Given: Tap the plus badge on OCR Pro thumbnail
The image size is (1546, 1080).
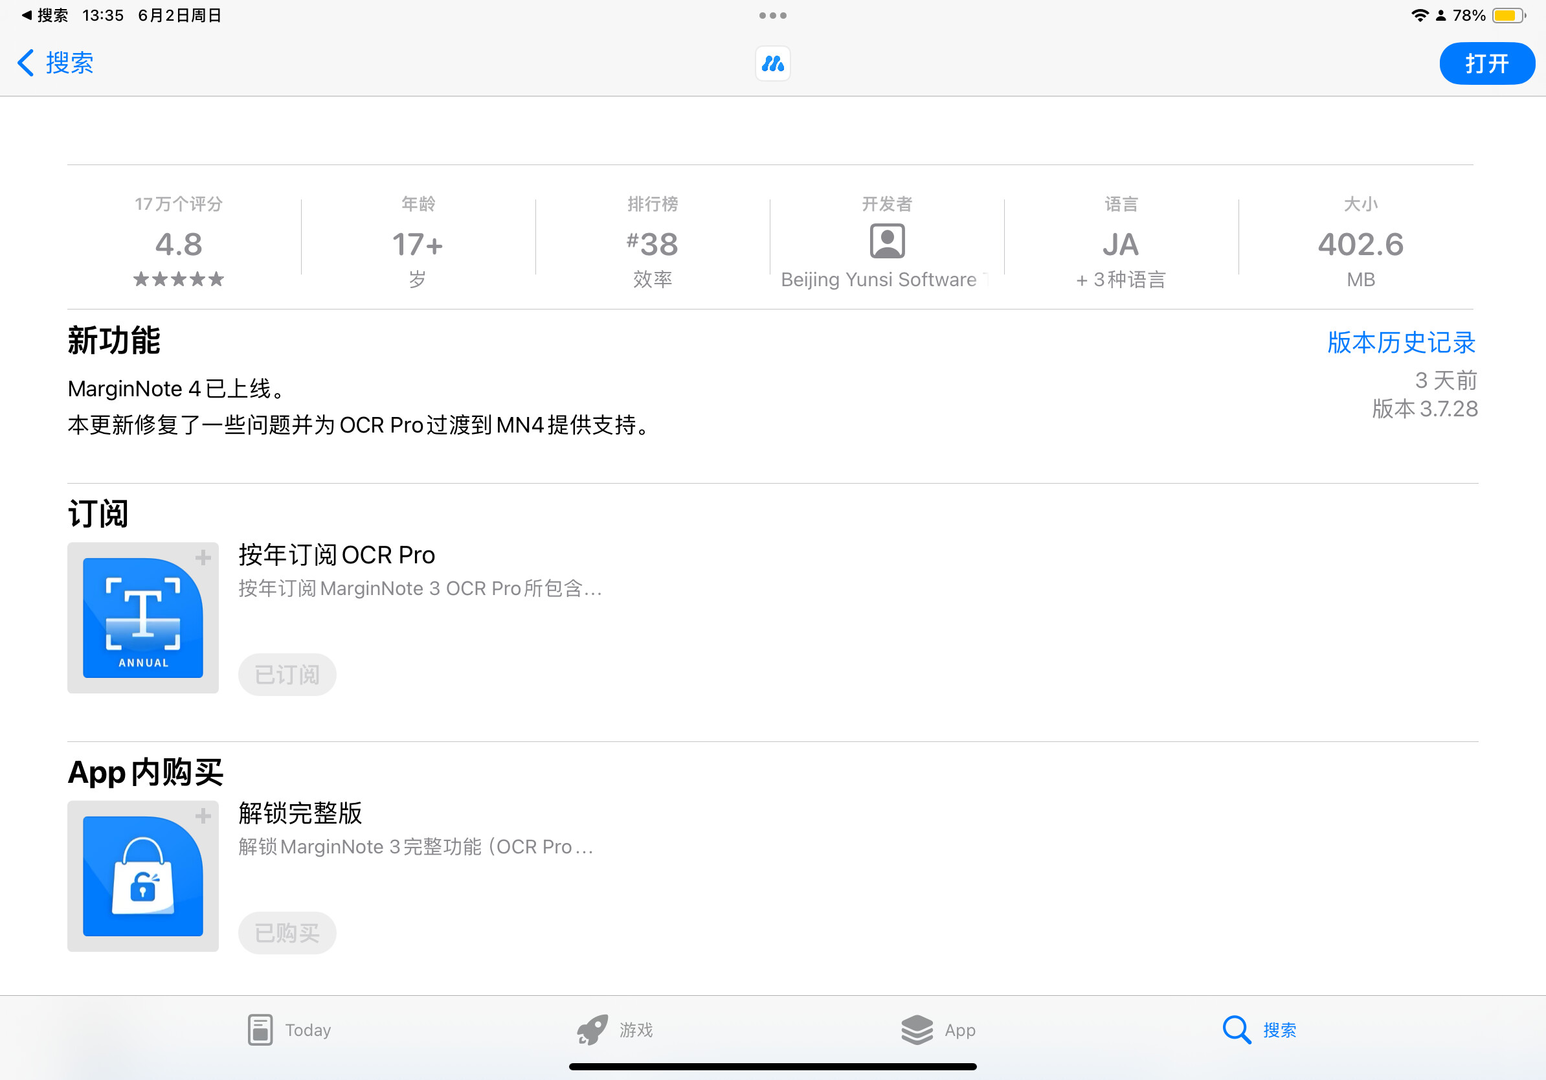Looking at the screenshot, I should [x=203, y=557].
